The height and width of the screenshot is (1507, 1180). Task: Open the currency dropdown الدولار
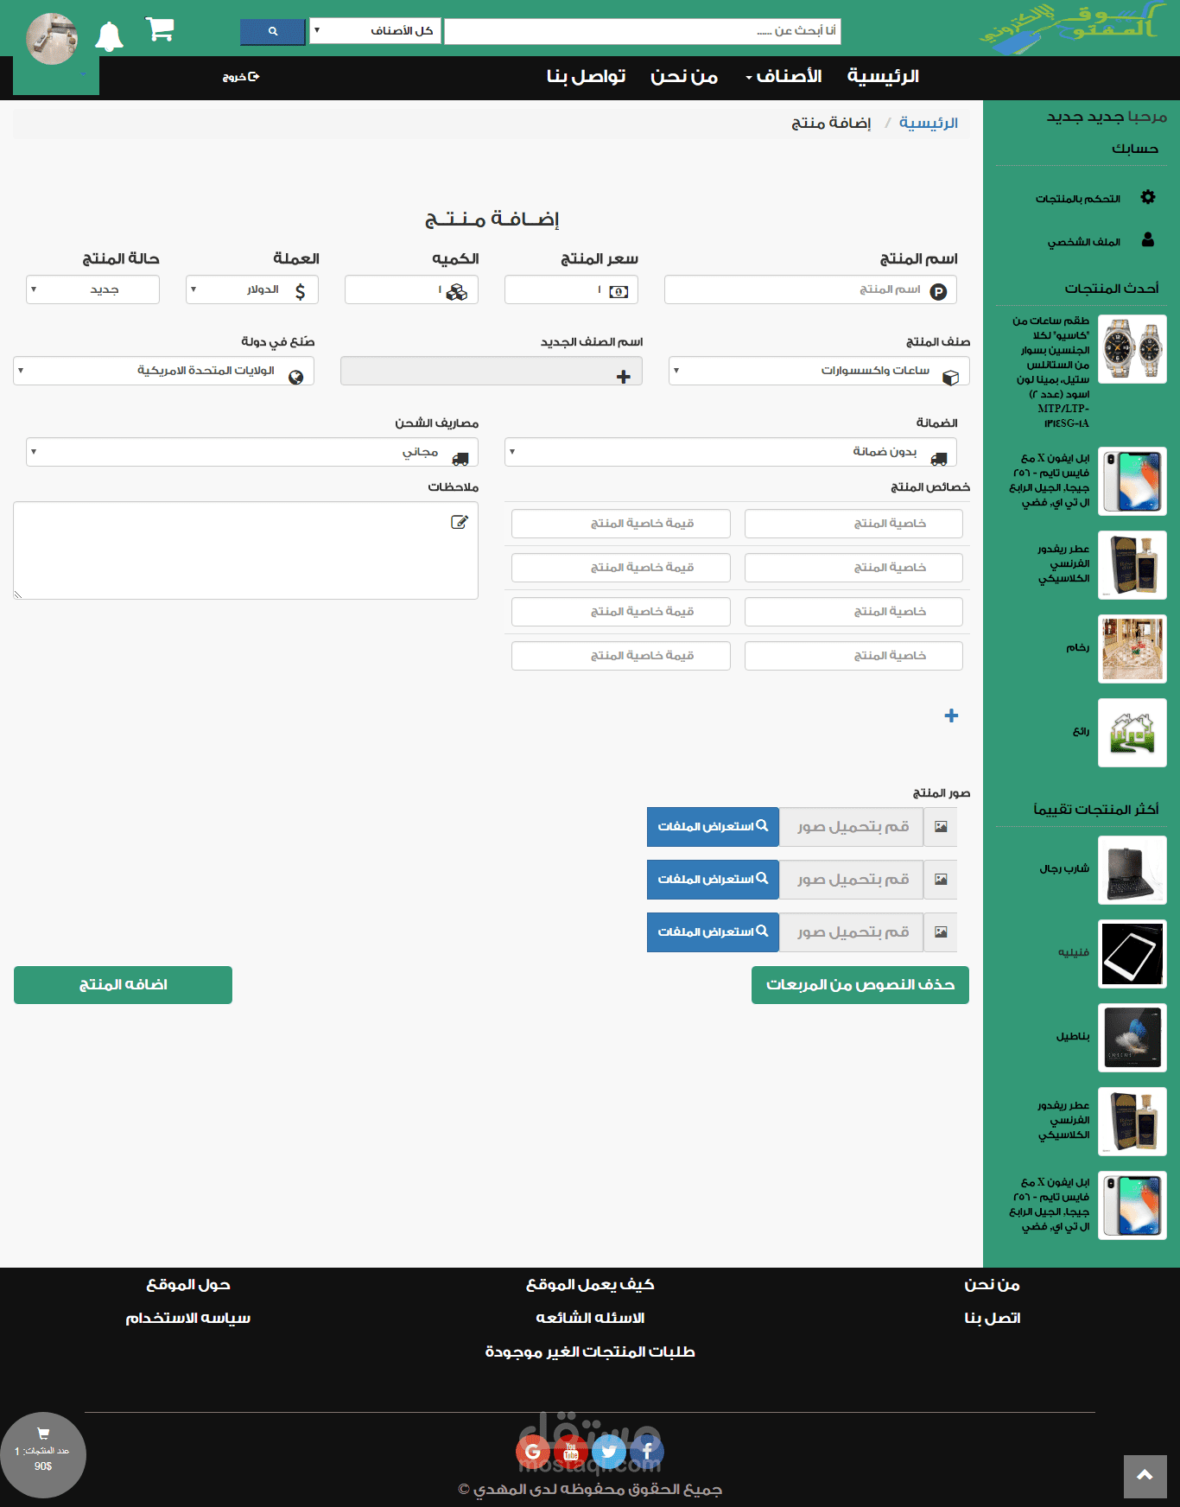pos(252,289)
